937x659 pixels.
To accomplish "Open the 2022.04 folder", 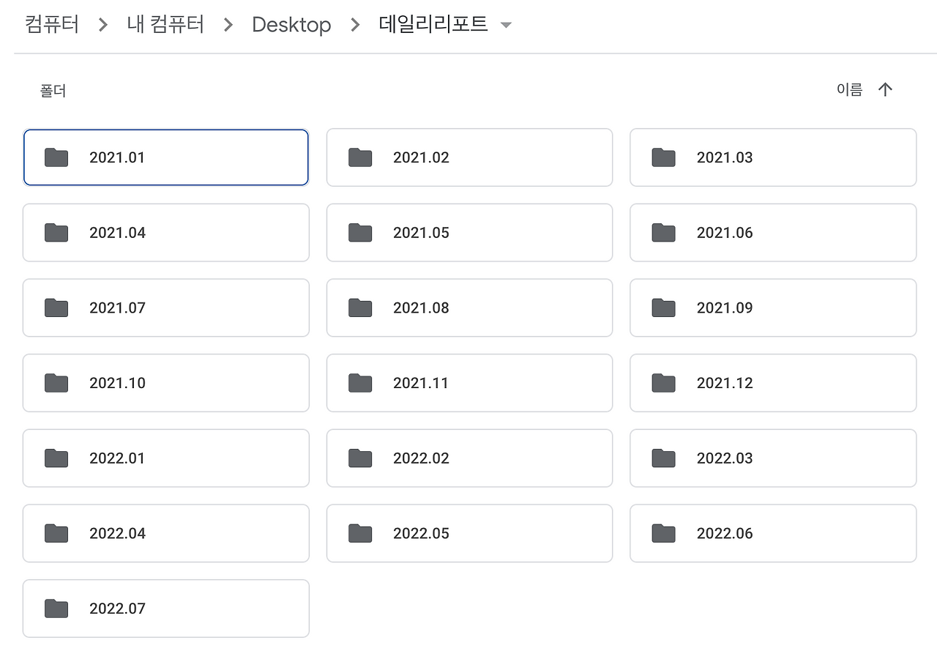I will pos(165,533).
